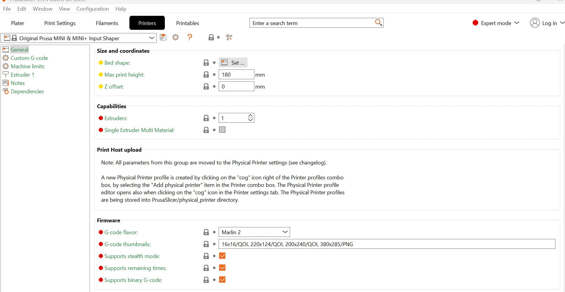Viewport: 565px width, 292px height.
Task: Click the Supports binary G-code label
Action: coord(133,280)
